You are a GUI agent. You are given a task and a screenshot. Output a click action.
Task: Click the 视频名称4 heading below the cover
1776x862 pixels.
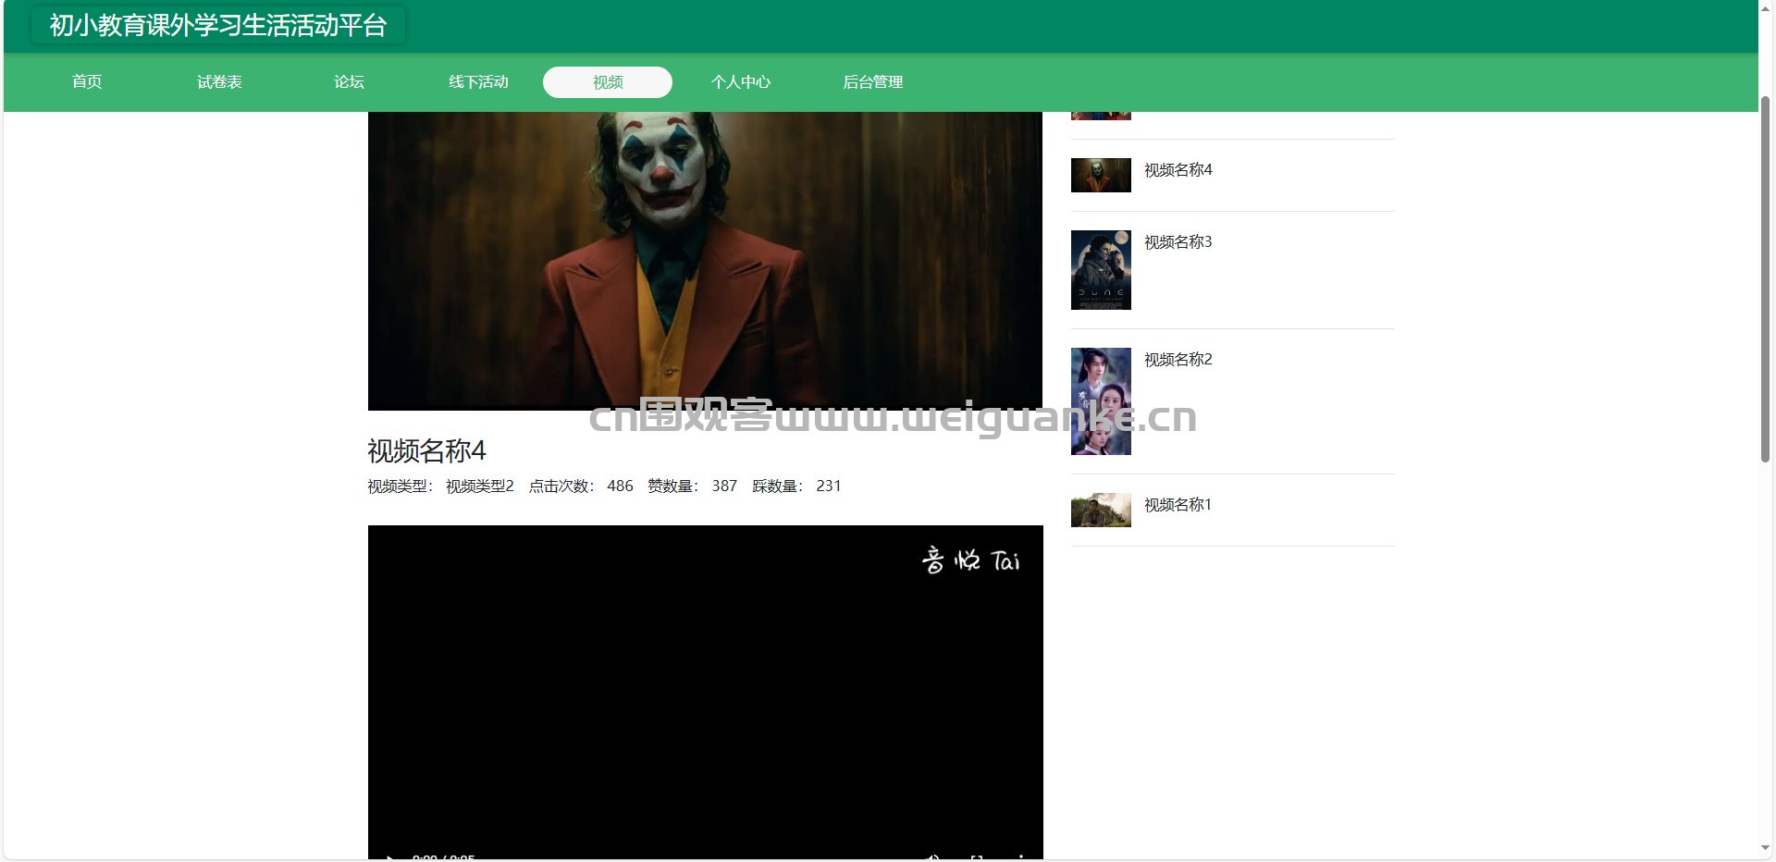coord(426,450)
